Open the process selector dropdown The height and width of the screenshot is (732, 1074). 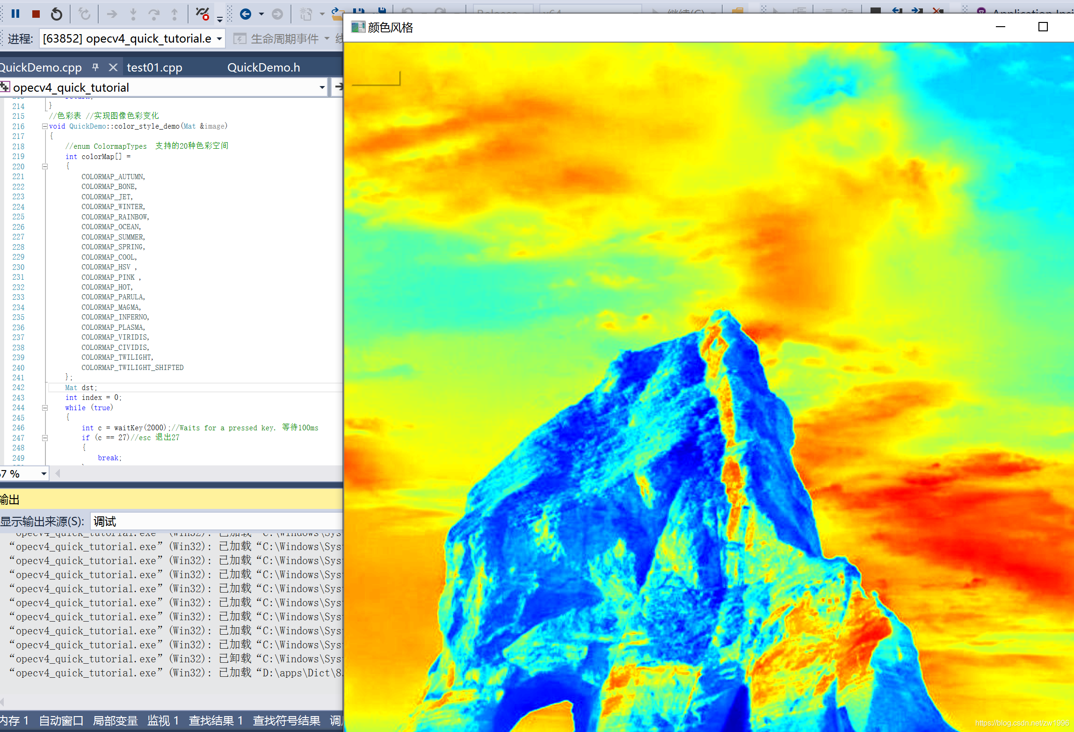[219, 39]
